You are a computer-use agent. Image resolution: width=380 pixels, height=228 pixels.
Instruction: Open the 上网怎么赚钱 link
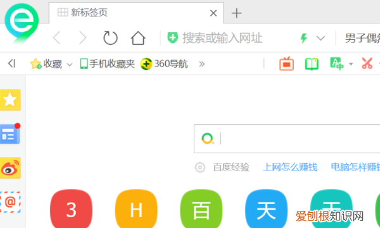point(290,167)
